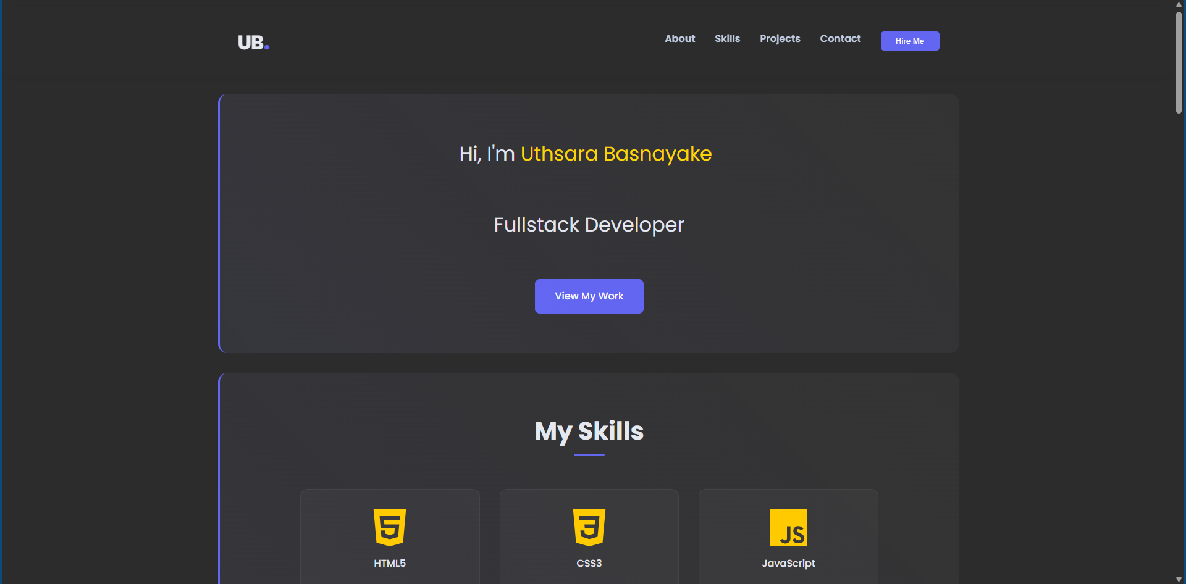Open the Skills section from the navbar

click(x=727, y=38)
